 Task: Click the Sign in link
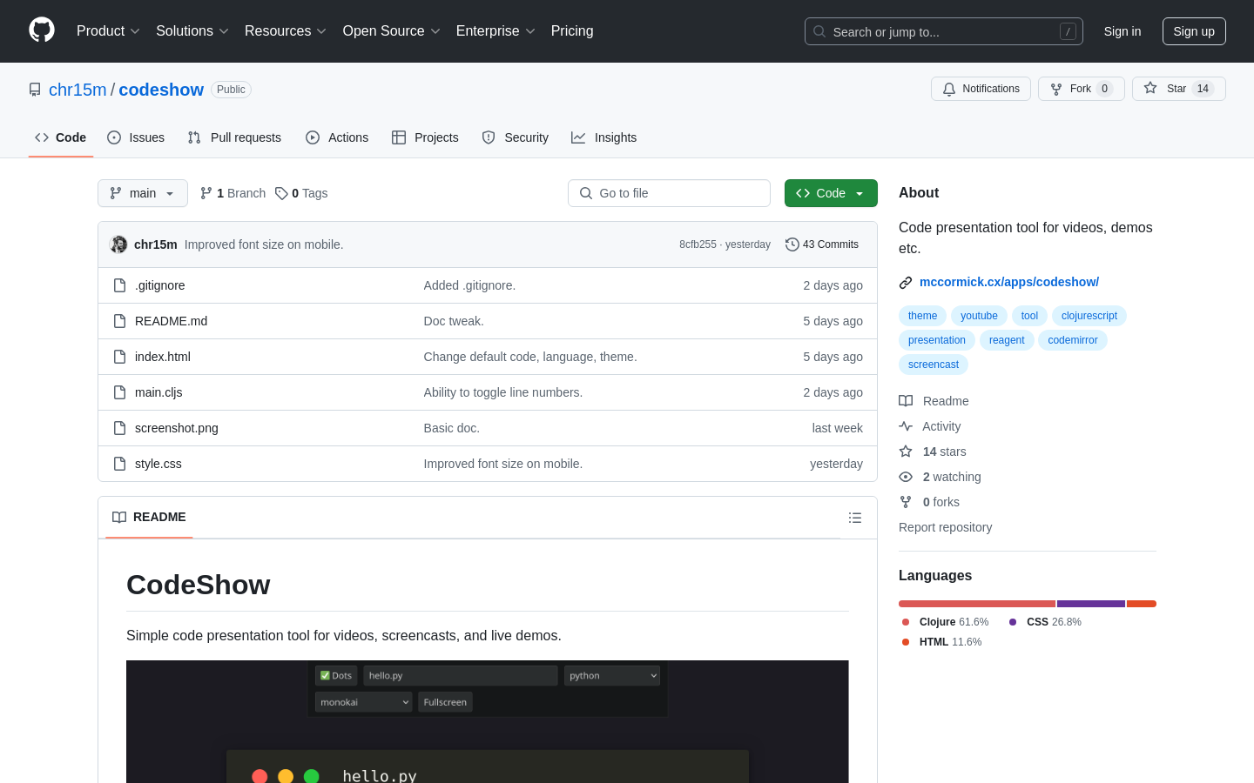click(1123, 31)
